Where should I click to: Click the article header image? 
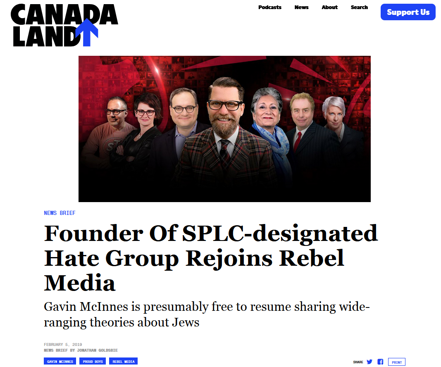pyautogui.click(x=224, y=129)
